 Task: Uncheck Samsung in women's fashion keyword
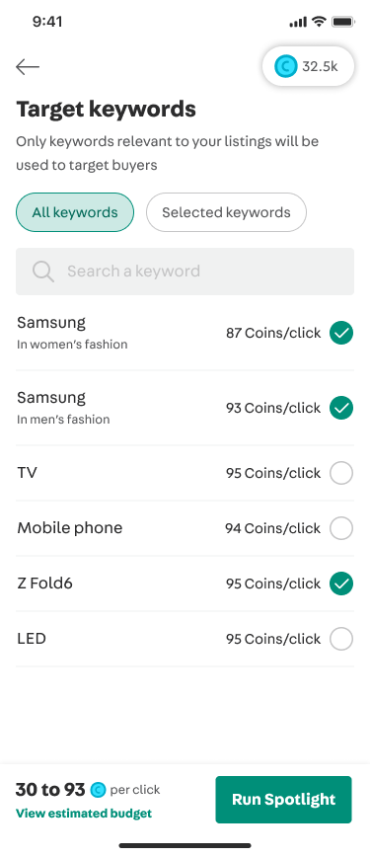tap(341, 333)
